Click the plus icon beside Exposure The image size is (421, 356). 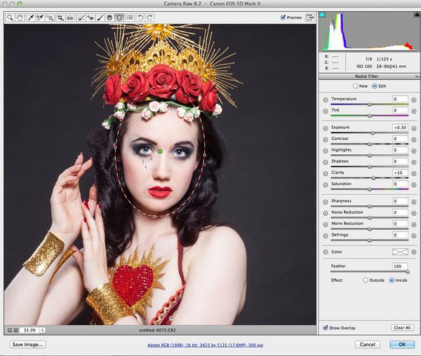coord(414,128)
